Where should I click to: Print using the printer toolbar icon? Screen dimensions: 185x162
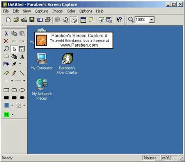pos(48,20)
